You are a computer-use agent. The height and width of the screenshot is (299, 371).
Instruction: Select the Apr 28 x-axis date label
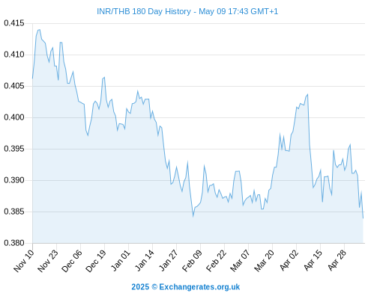point(337,261)
